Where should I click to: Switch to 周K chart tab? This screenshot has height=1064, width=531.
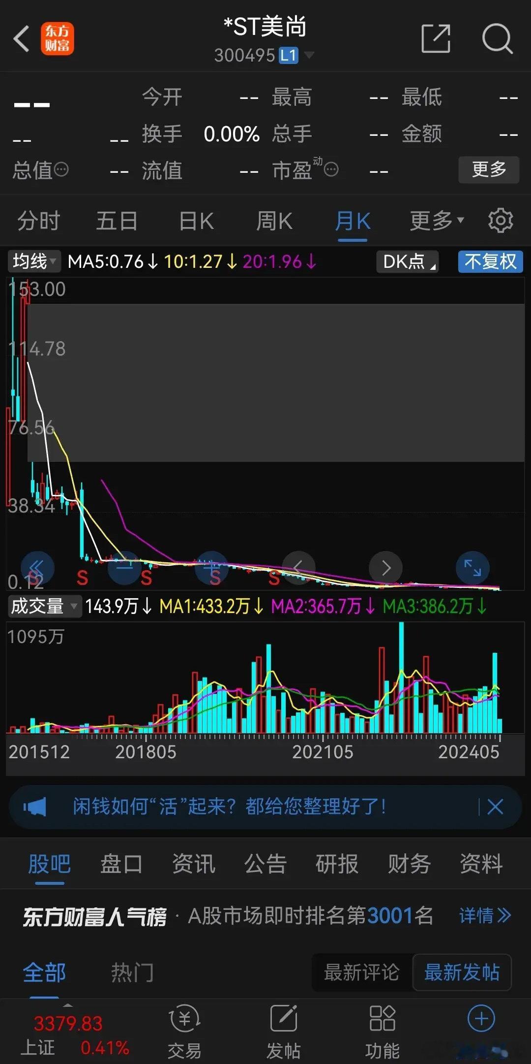pos(274,220)
